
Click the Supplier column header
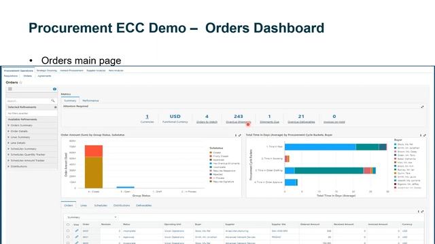(230, 224)
